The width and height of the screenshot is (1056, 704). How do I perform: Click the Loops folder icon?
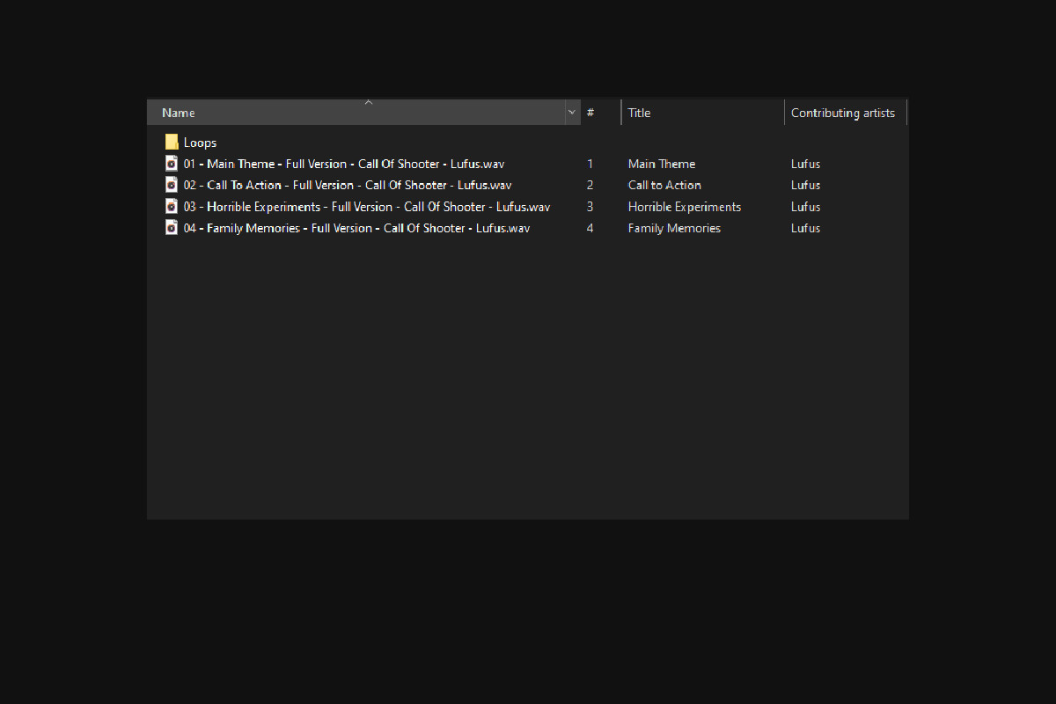coord(172,143)
